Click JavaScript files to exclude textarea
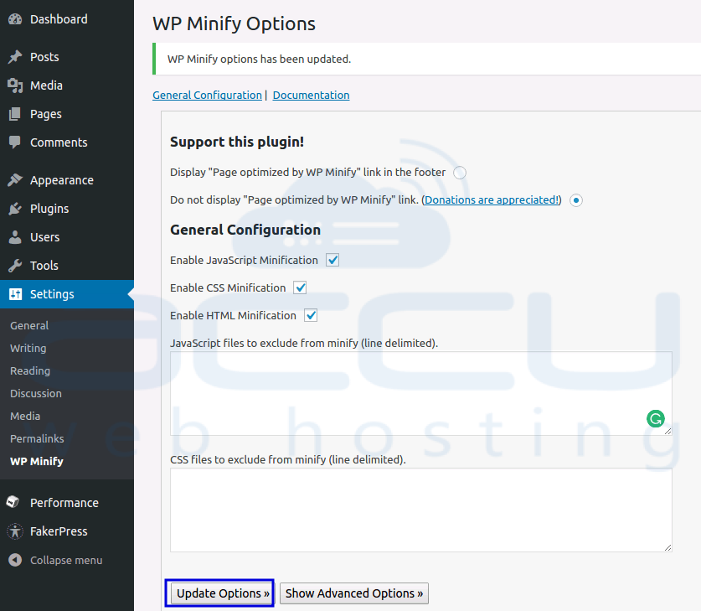The width and height of the screenshot is (701, 611). point(421,393)
